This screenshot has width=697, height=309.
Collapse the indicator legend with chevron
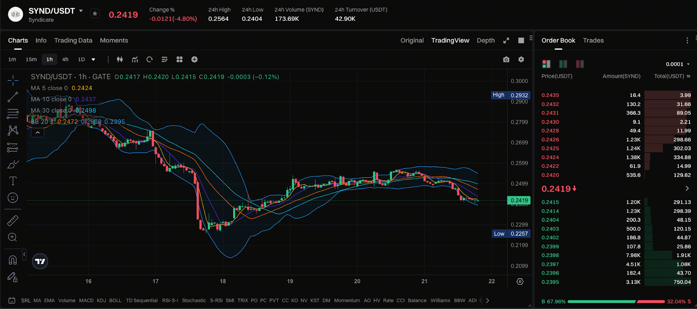pyautogui.click(x=37, y=133)
